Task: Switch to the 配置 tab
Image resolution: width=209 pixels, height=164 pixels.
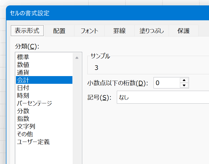Action: [59, 31]
